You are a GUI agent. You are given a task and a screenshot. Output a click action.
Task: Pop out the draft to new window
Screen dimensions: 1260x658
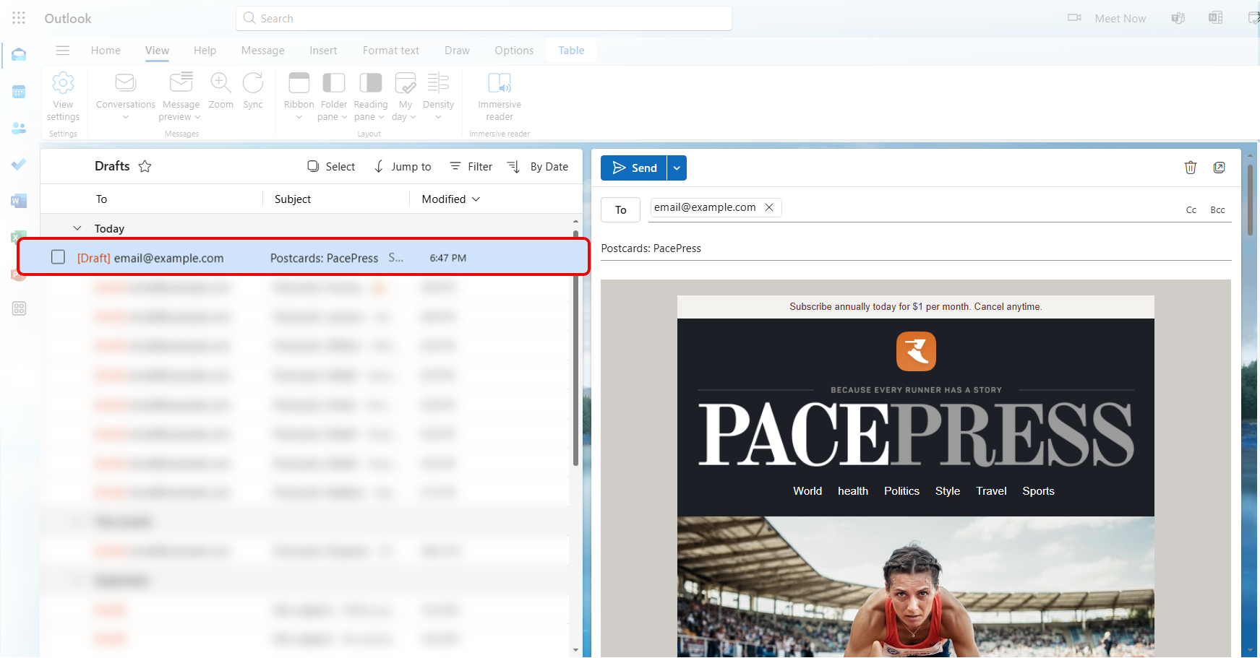point(1220,168)
